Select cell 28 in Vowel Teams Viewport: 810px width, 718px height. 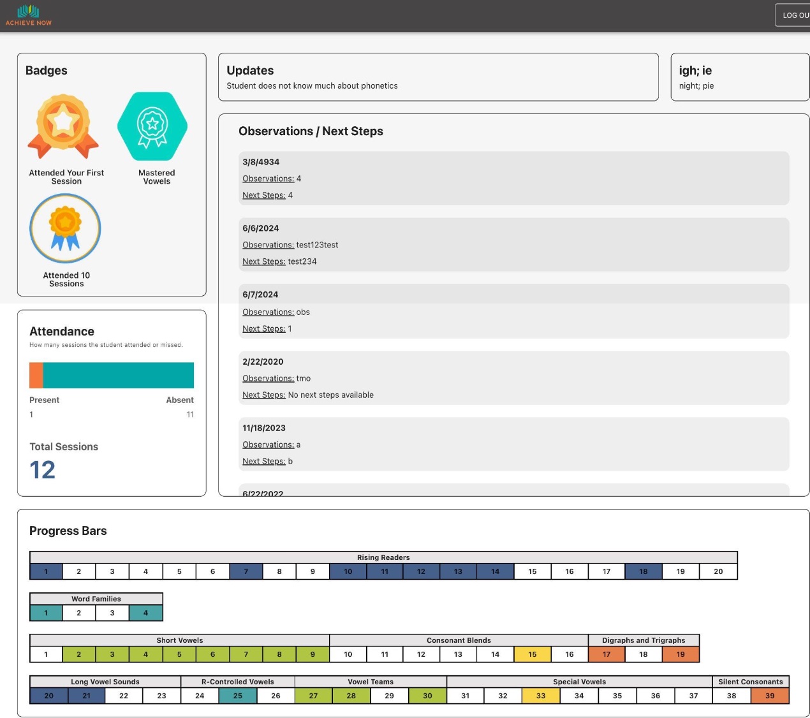[351, 696]
